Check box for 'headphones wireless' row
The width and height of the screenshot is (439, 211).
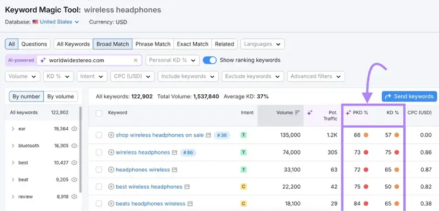click(99, 170)
